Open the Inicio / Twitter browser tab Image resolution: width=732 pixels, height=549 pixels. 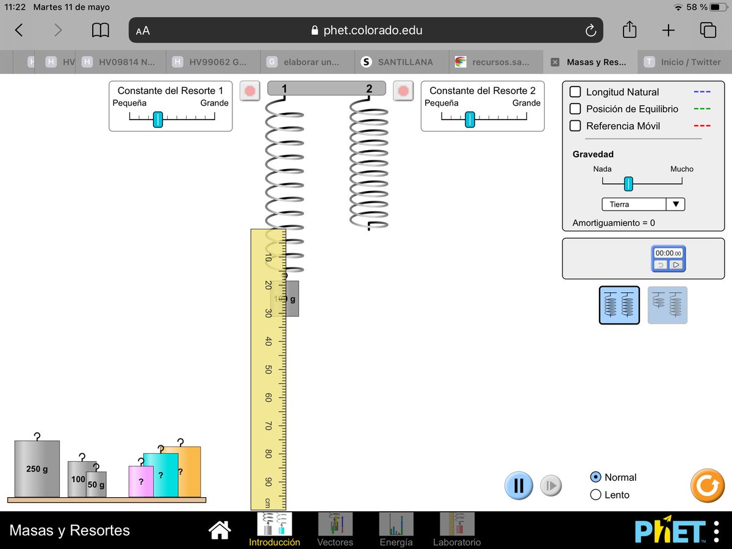point(684,62)
